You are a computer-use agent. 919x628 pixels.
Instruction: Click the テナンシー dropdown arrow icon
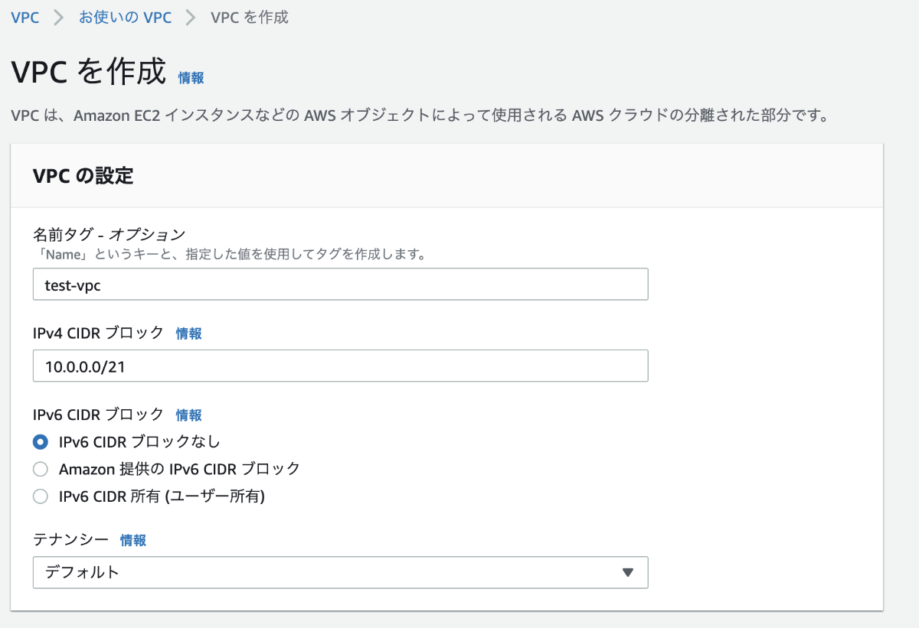click(628, 572)
